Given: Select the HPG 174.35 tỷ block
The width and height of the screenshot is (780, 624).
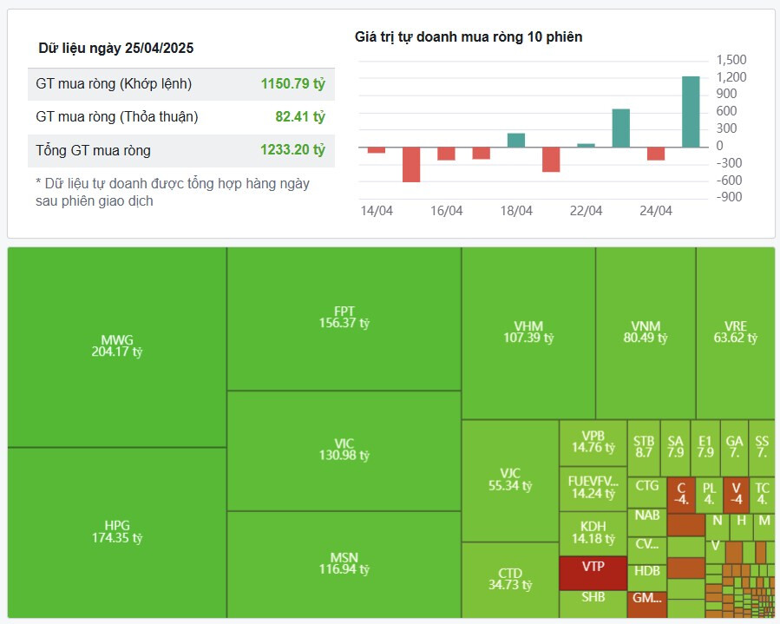Looking at the screenshot, I should tap(117, 531).
